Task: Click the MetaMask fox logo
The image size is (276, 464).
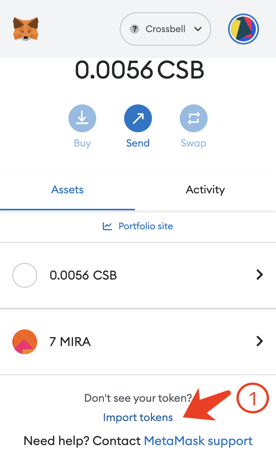Action: (x=26, y=29)
